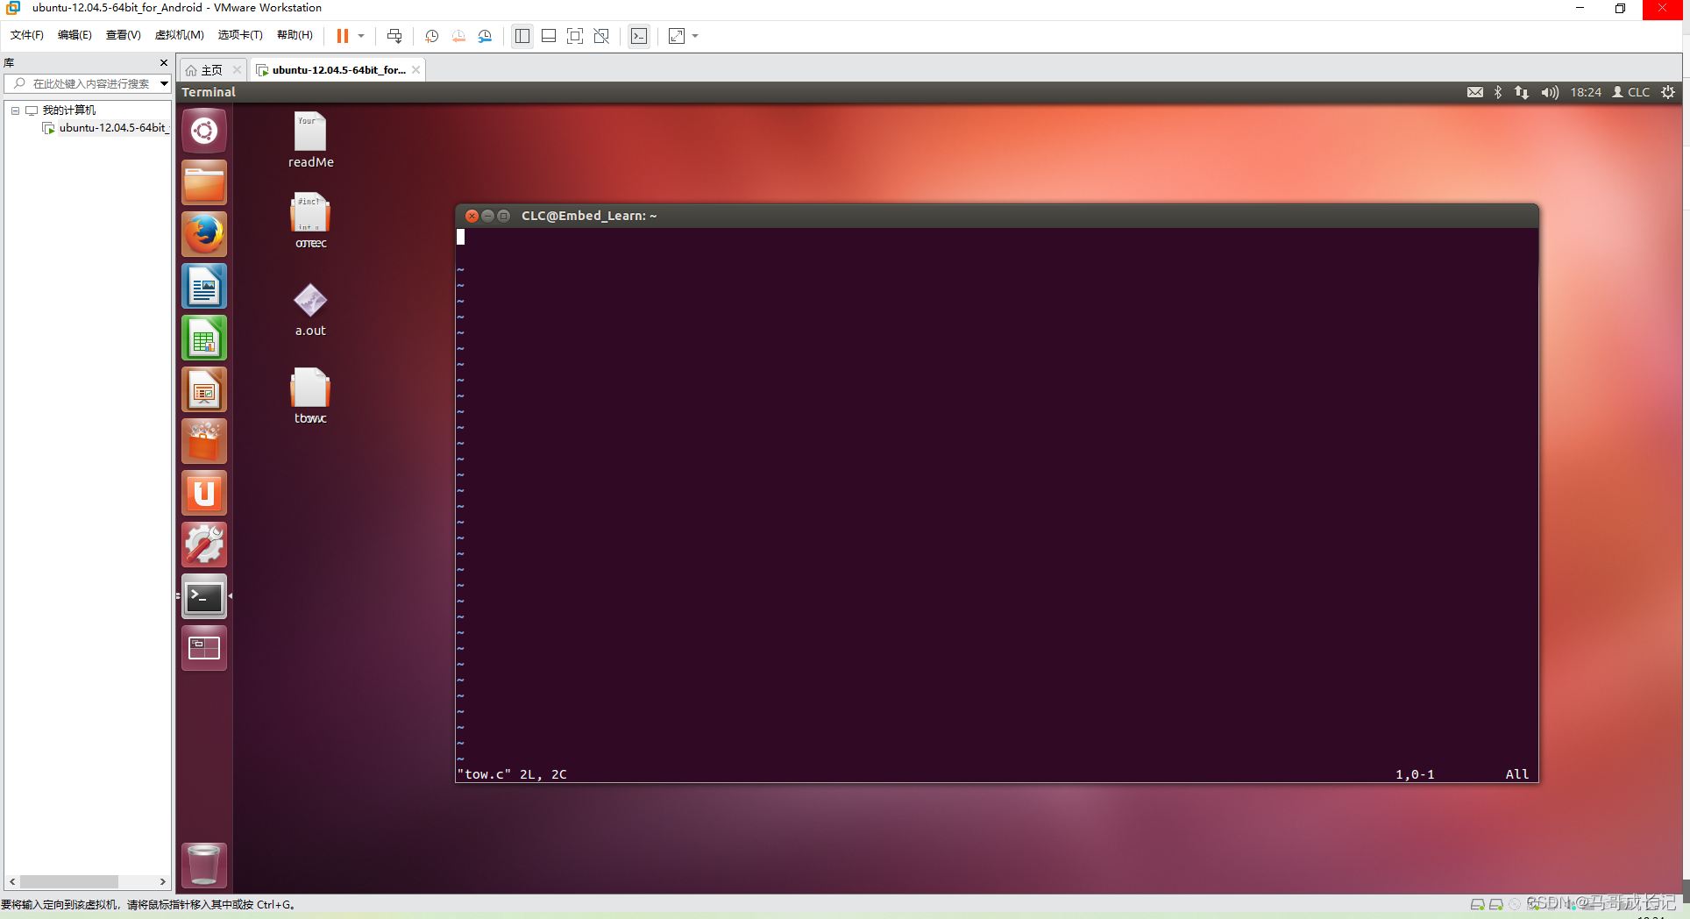Click the revert to snapshot icon
Screen dimensions: 1690x919
[458, 36]
